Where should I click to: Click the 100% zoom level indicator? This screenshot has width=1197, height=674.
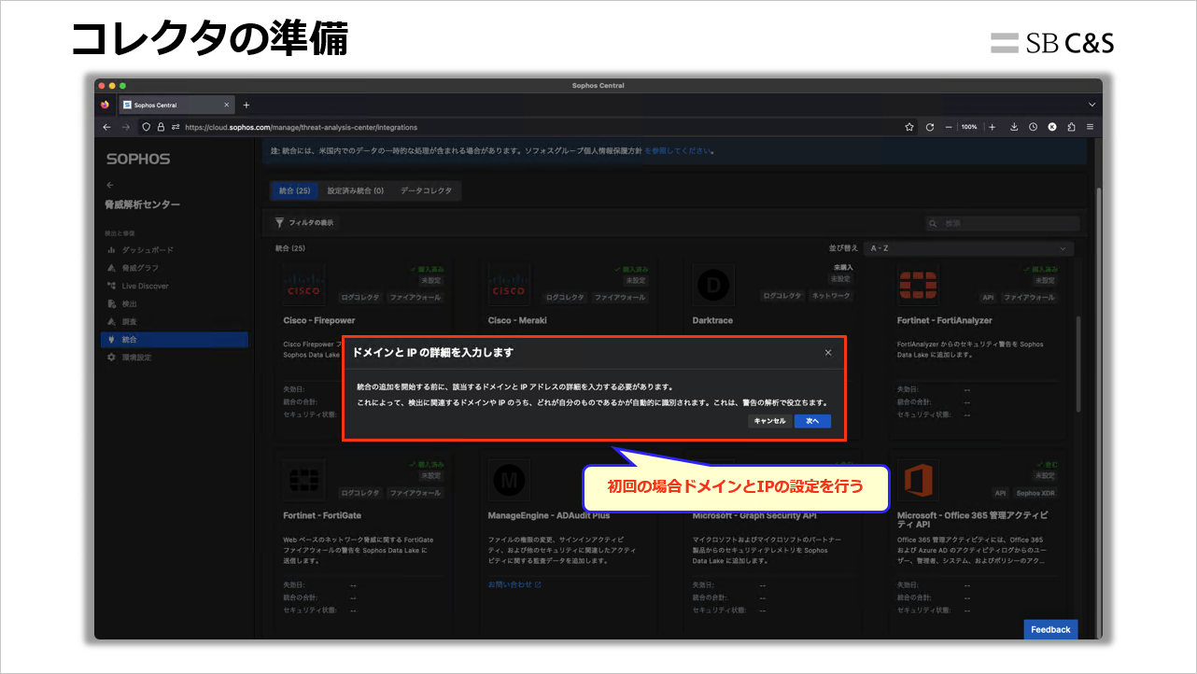click(969, 127)
